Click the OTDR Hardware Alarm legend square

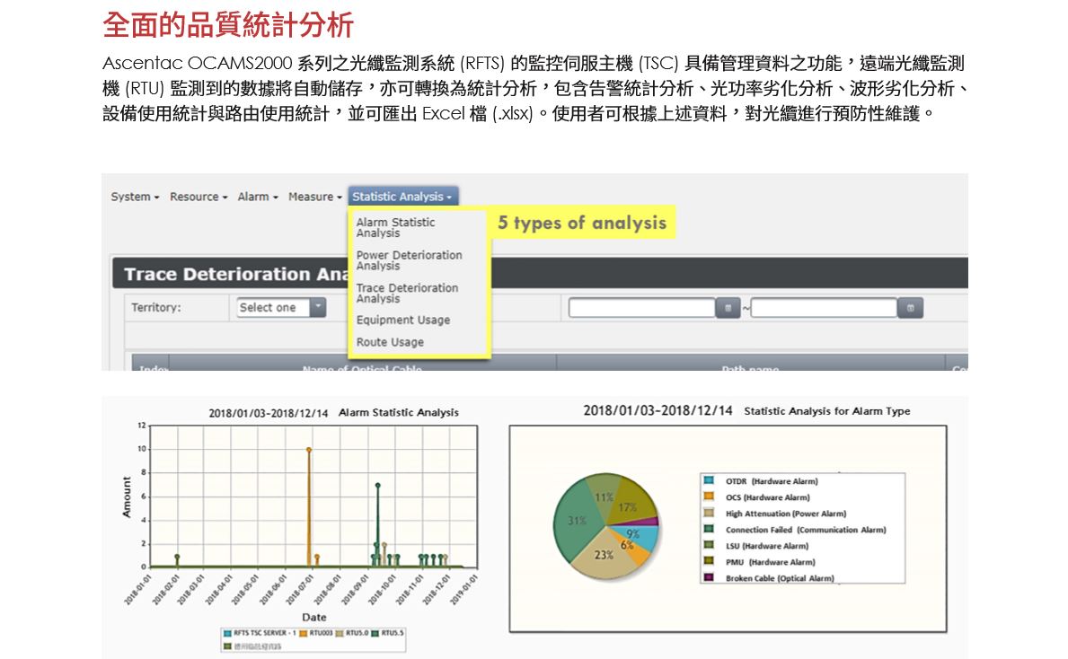click(709, 481)
